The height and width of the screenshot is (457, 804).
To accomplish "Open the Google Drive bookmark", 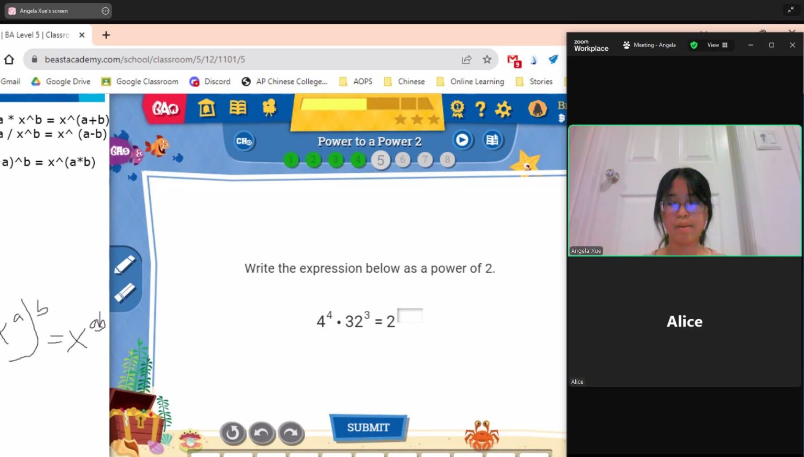I will click(x=61, y=82).
